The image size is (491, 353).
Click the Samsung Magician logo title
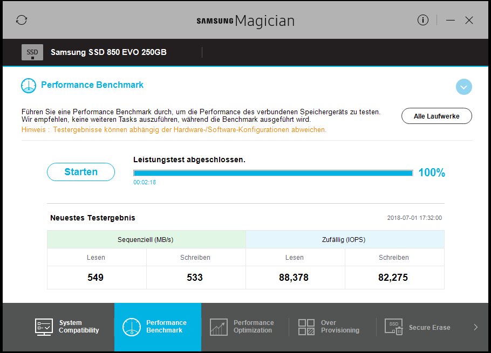tap(245, 20)
